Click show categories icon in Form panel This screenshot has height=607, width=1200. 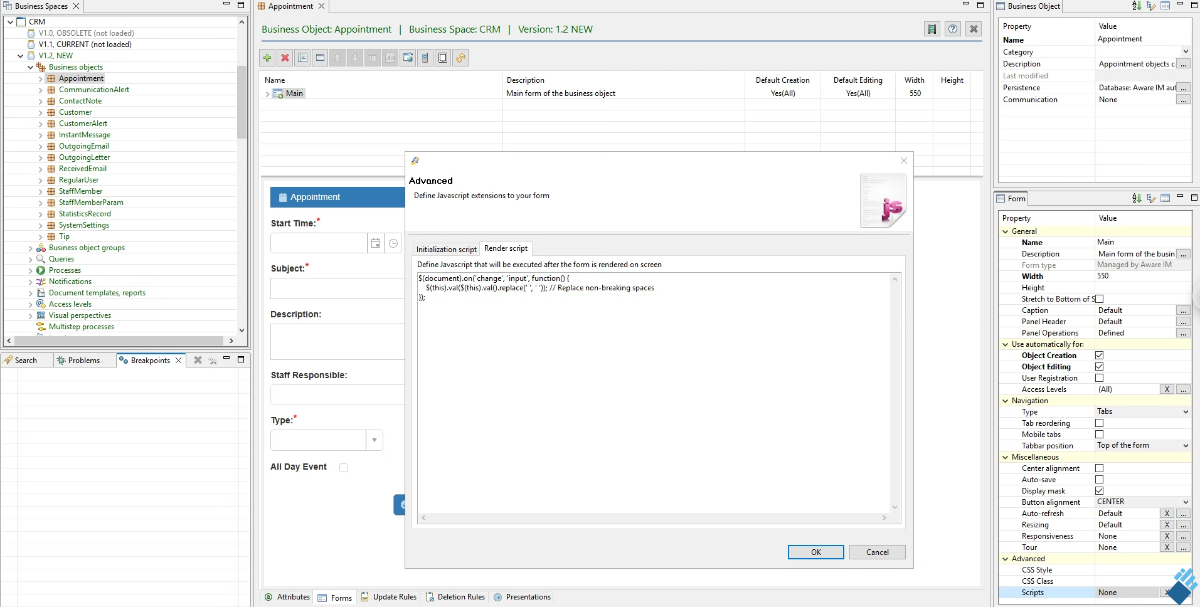point(1151,198)
